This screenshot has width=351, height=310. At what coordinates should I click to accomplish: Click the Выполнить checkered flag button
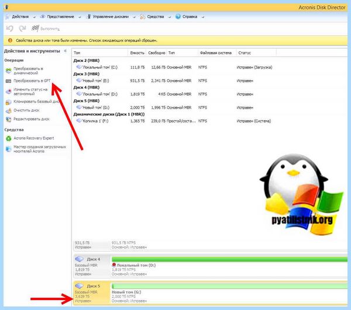[x=46, y=29]
